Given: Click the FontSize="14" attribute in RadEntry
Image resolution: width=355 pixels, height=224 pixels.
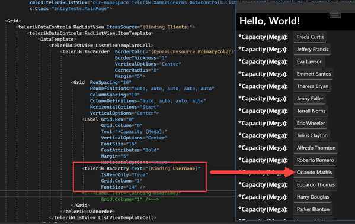Looking at the screenshot, I should 119,187.
